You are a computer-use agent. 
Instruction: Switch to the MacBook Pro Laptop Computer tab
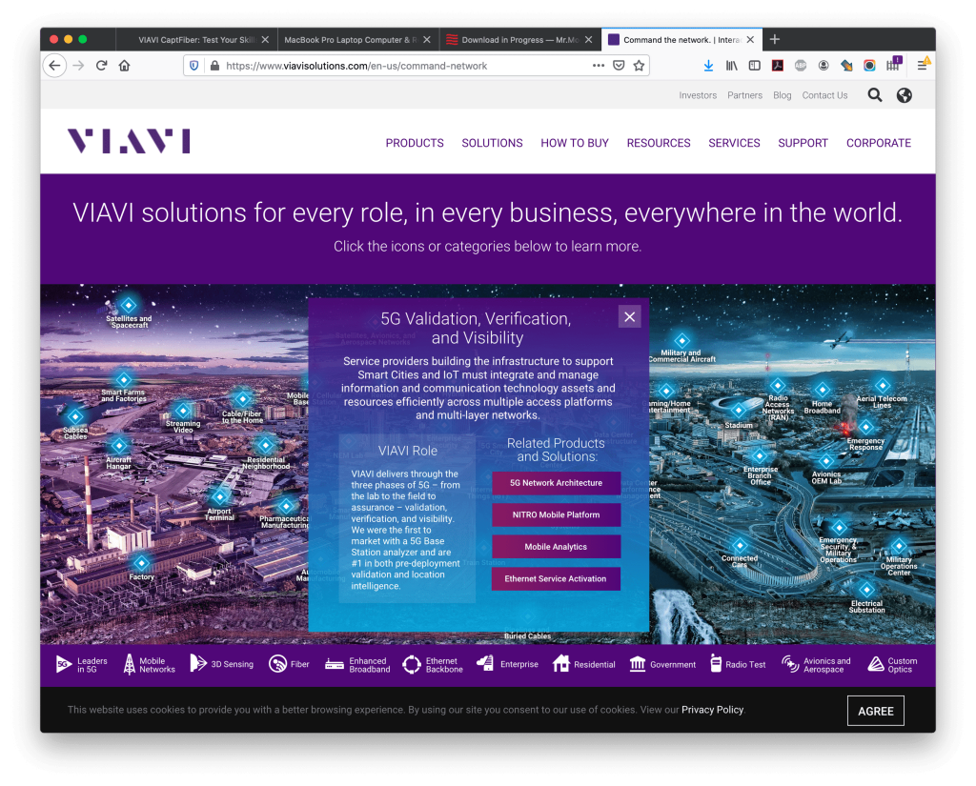[x=358, y=39]
